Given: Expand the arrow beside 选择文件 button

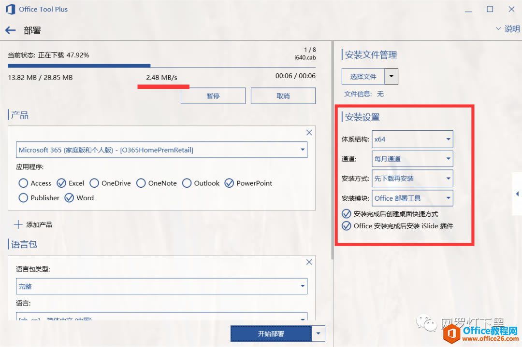Looking at the screenshot, I should [x=391, y=76].
